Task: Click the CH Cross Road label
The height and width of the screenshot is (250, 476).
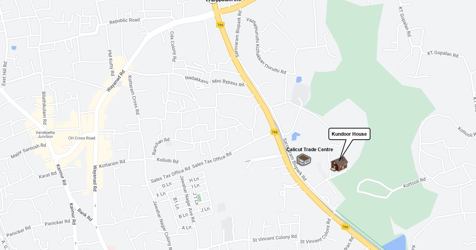Action: point(82,138)
